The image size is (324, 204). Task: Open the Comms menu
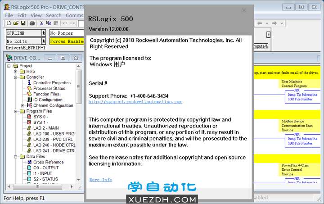74,15
